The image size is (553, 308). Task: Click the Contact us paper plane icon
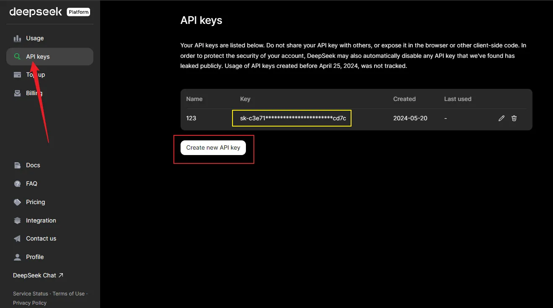tap(17, 238)
